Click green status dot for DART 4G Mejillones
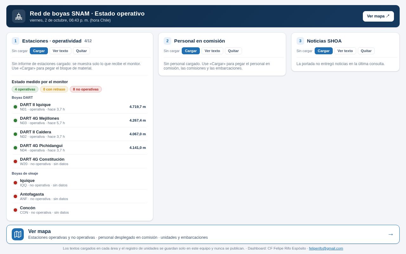 [x=15, y=120]
